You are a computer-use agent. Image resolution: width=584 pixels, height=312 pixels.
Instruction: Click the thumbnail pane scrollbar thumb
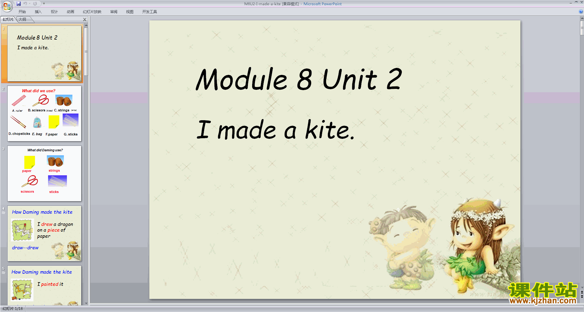tap(86, 51)
